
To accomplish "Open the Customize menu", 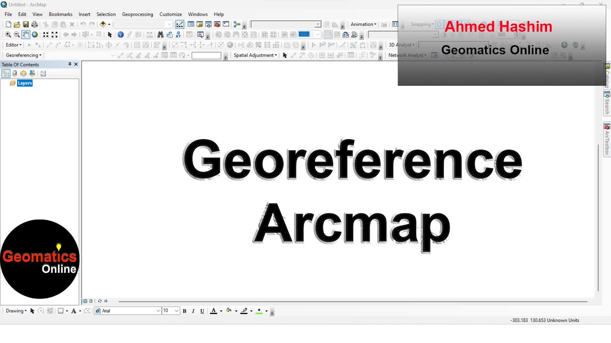I will click(170, 14).
